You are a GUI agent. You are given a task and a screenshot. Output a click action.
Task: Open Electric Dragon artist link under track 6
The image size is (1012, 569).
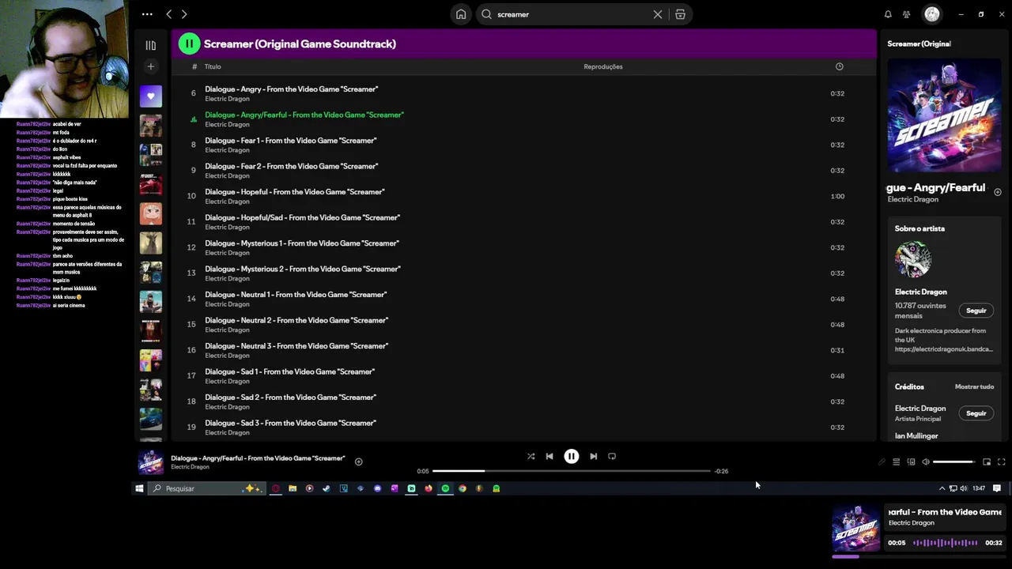tap(227, 99)
